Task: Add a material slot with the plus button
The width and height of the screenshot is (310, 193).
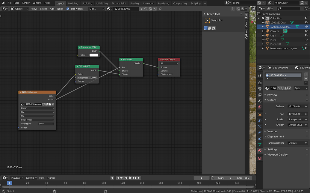Action: point(306,74)
